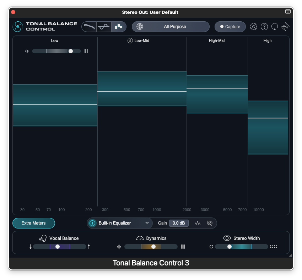
Task: Click the Stereo Width overlapping circles icon
Action: (227, 238)
